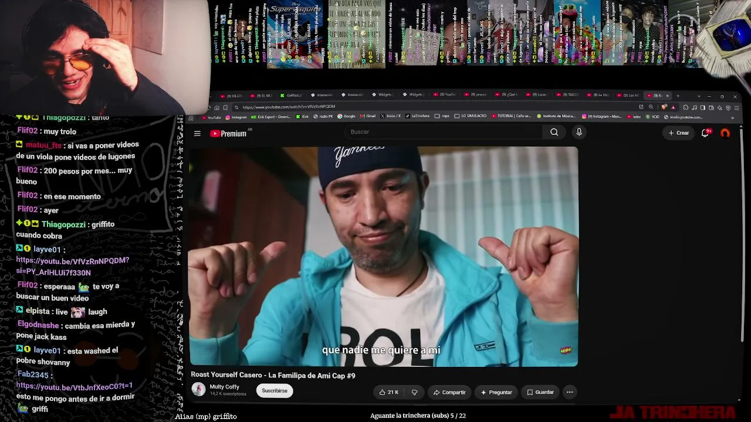The image size is (751, 422).
Task: Click the Thiagopozzi username saying 'griffito cuando cobra'
Action: click(63, 224)
